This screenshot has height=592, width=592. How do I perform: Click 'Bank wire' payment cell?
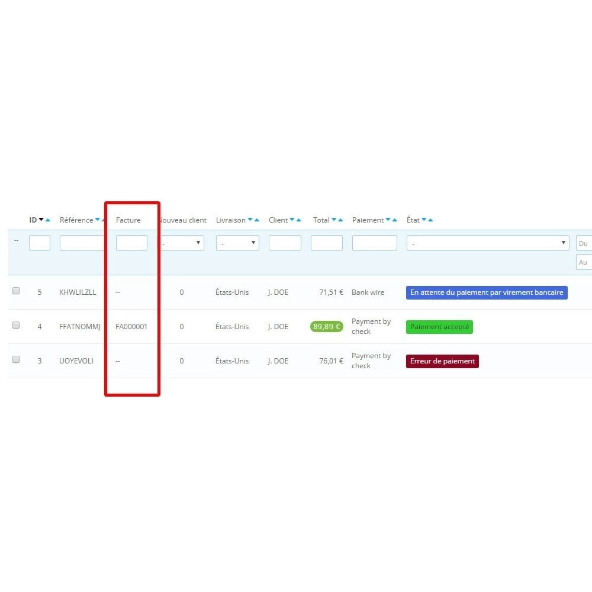368,292
